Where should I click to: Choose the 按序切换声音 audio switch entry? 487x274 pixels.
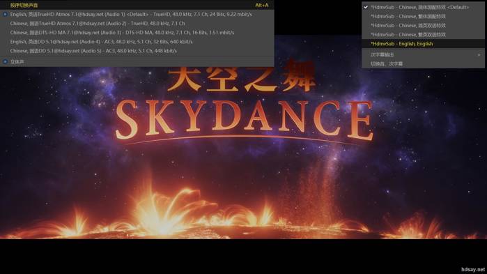click(137, 5)
